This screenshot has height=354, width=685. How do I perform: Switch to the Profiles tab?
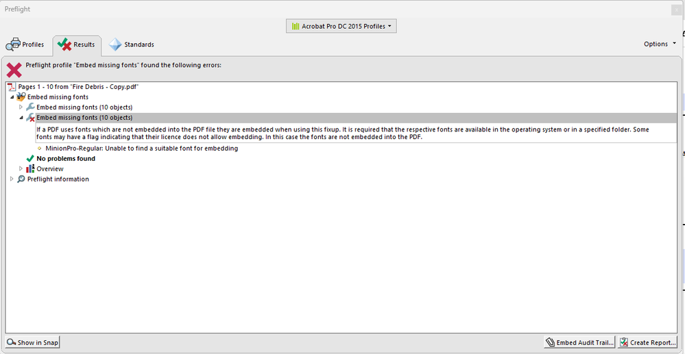point(25,45)
